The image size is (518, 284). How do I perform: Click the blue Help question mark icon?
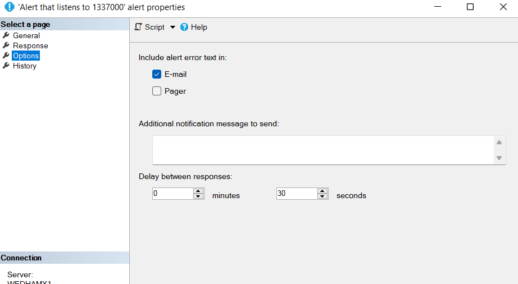tap(184, 27)
